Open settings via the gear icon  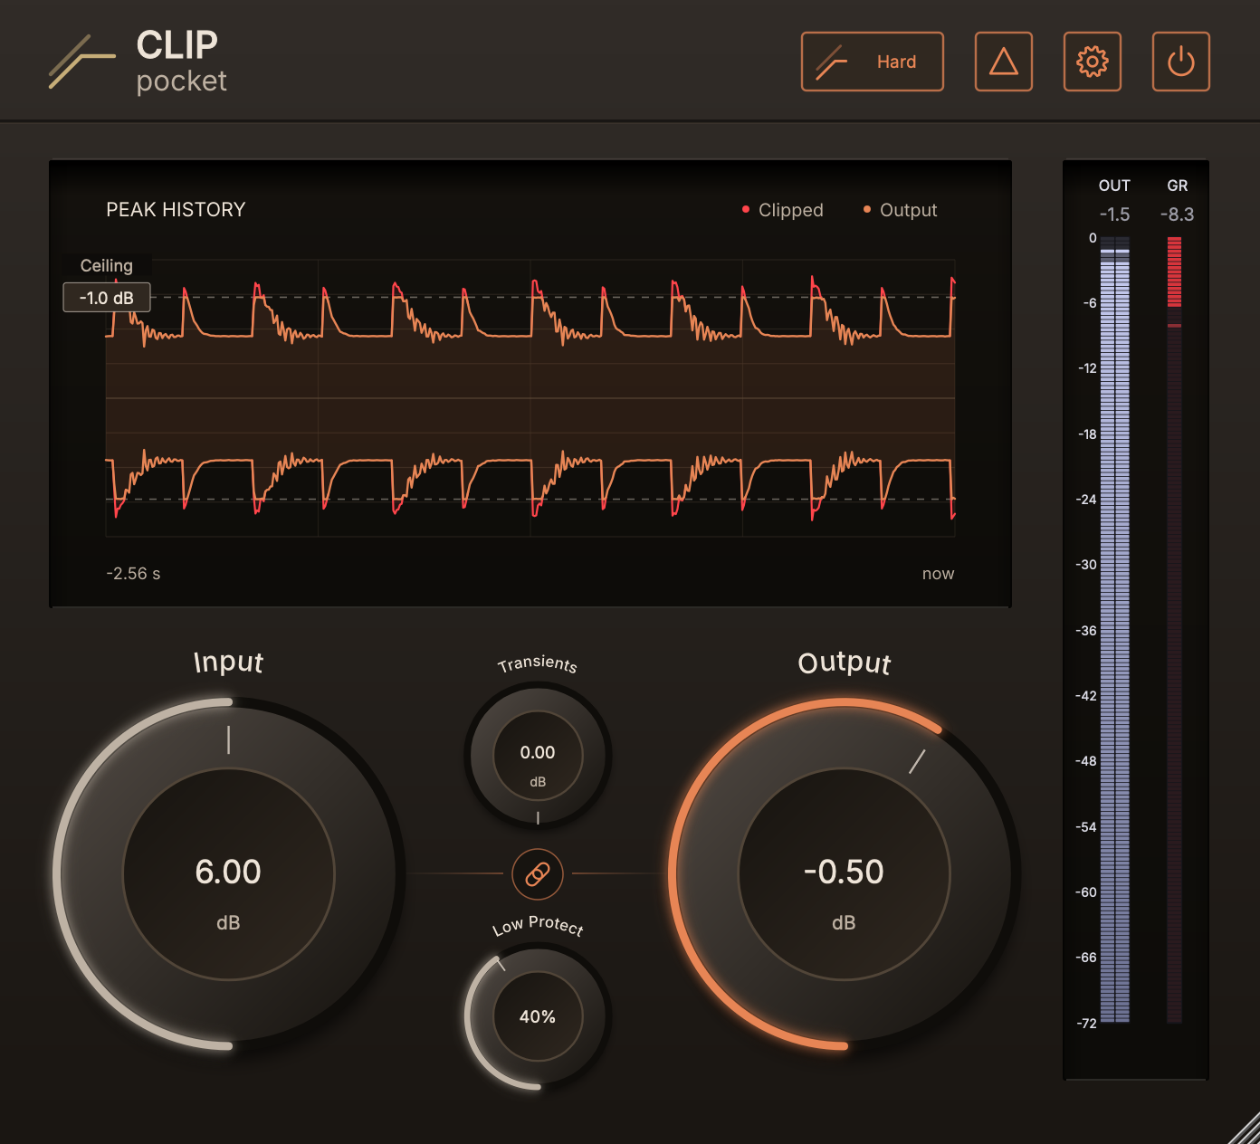pyautogui.click(x=1092, y=62)
